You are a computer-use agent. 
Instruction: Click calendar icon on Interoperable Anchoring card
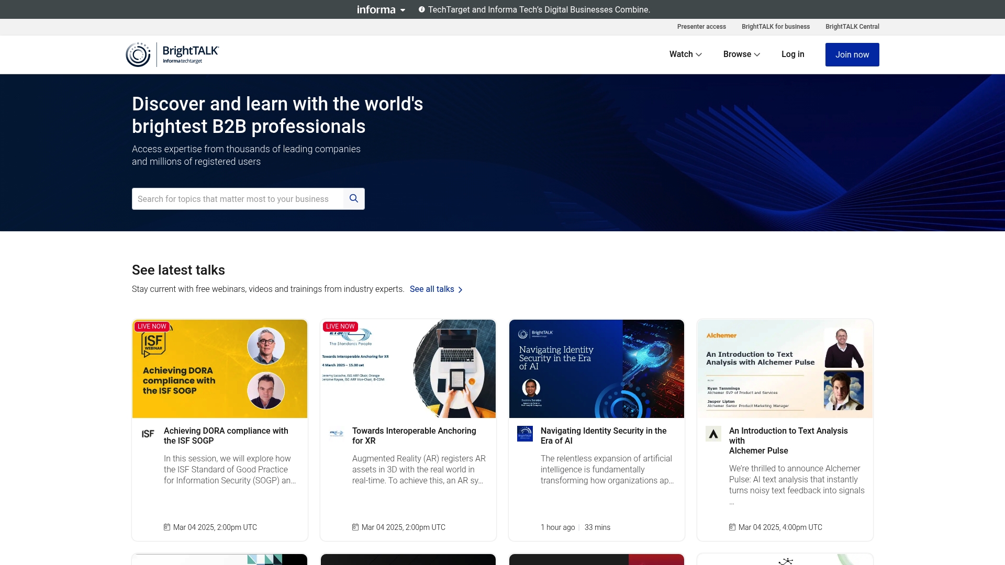click(355, 527)
